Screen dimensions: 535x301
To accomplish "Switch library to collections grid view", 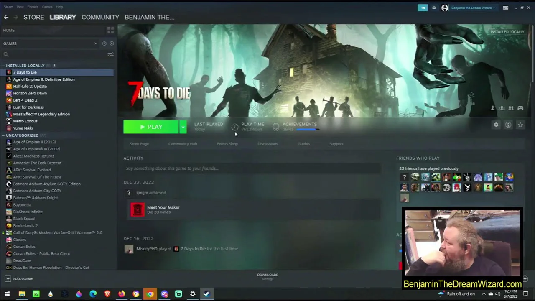I will (110, 30).
